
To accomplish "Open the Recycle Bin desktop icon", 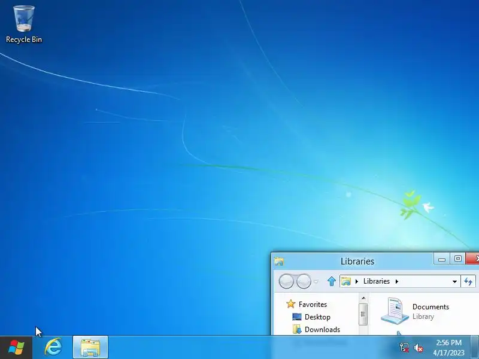I will (x=24, y=25).
